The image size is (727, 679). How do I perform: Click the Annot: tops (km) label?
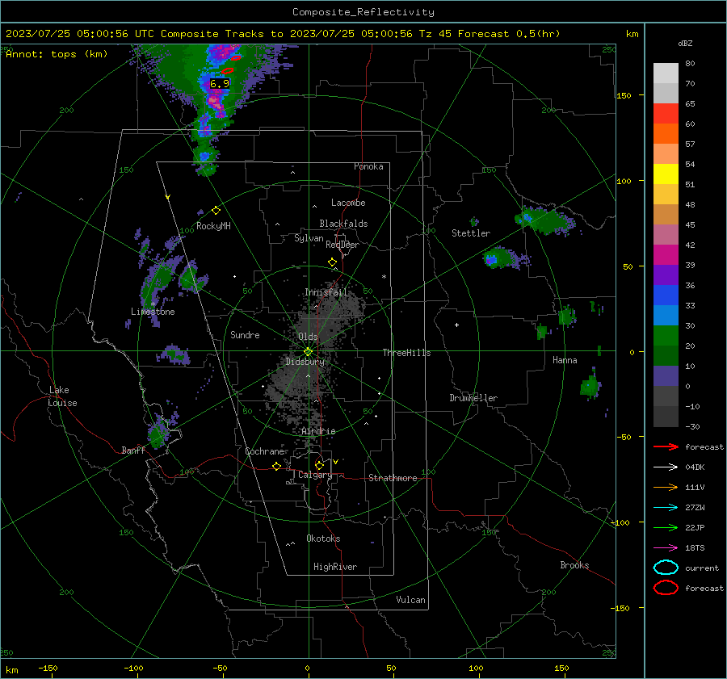click(x=57, y=54)
